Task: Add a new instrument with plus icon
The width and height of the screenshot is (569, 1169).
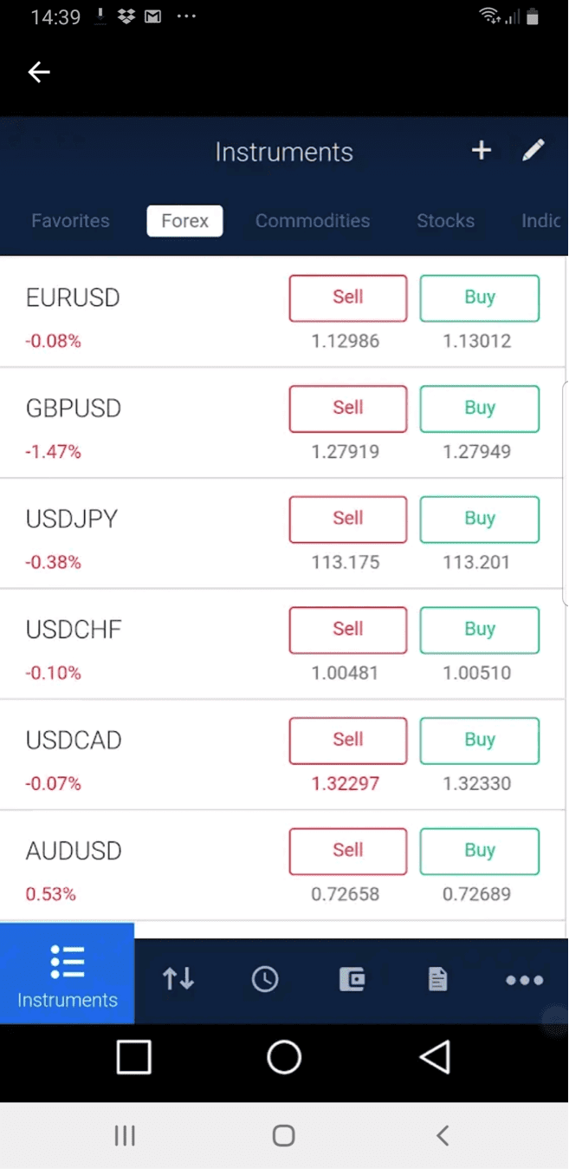Action: click(x=482, y=151)
